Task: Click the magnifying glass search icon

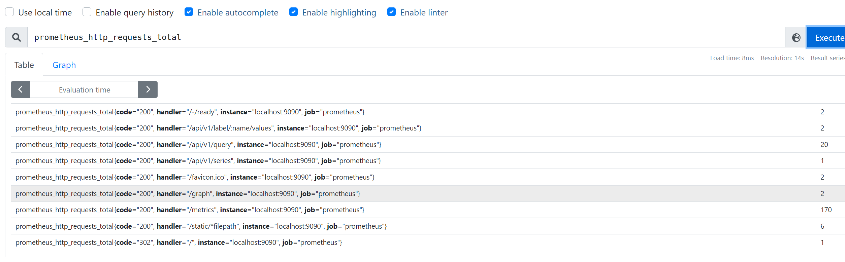Action: click(x=16, y=37)
